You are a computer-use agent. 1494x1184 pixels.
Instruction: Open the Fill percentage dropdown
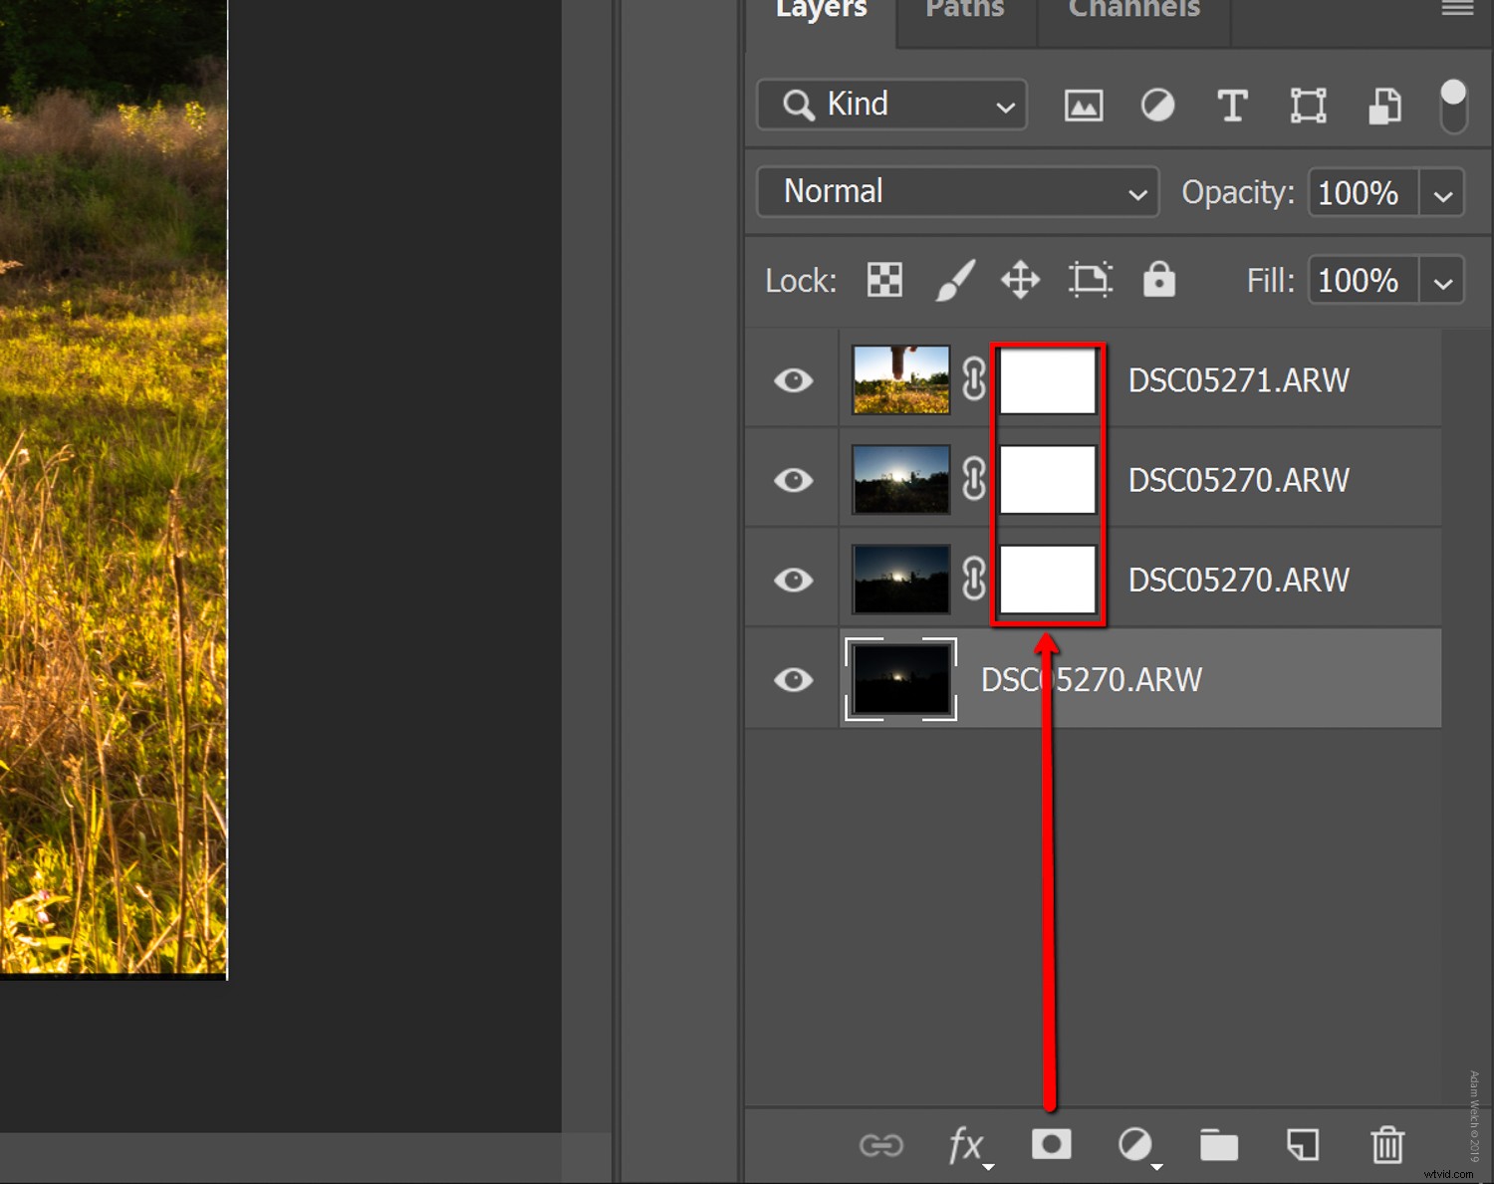[1441, 280]
